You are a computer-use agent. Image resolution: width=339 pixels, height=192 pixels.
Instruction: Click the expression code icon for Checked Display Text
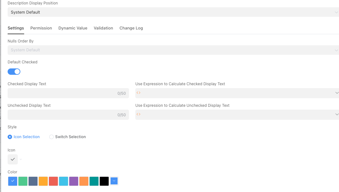[x=138, y=93]
